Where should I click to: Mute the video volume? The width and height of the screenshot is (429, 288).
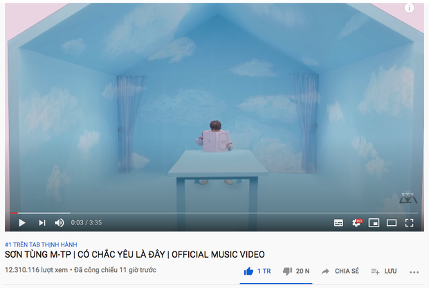coord(60,223)
